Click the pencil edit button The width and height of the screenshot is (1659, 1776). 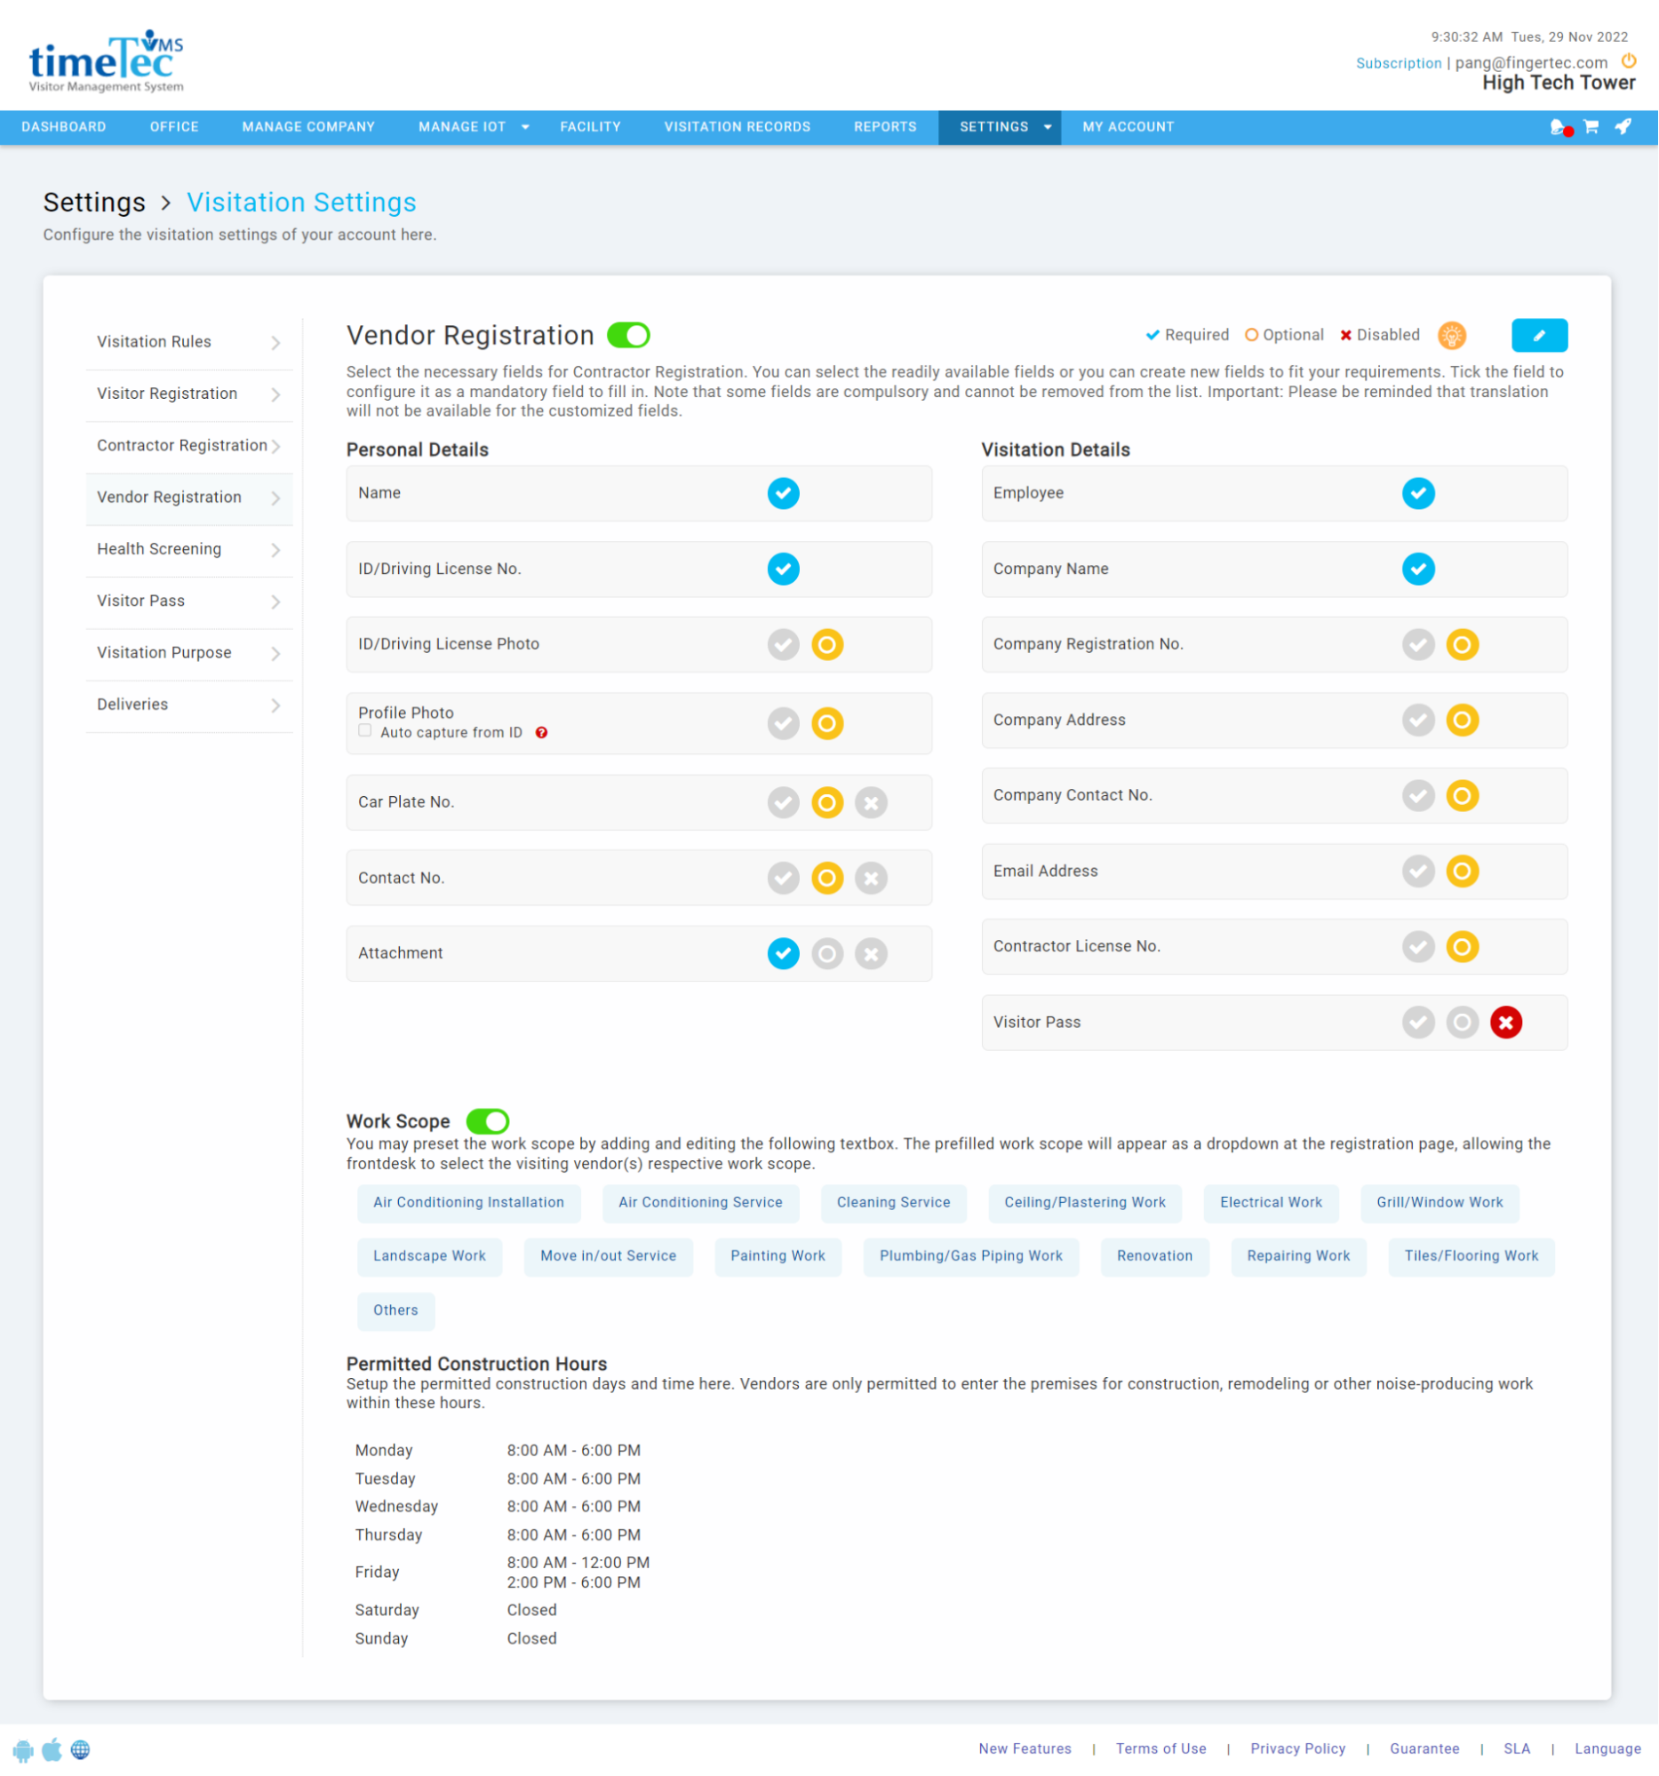coord(1538,335)
